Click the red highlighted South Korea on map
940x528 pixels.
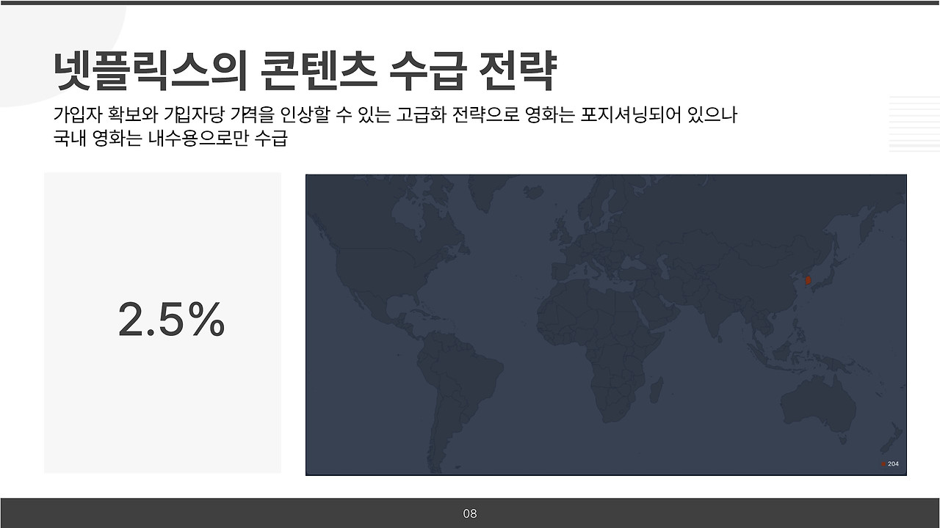(x=809, y=280)
